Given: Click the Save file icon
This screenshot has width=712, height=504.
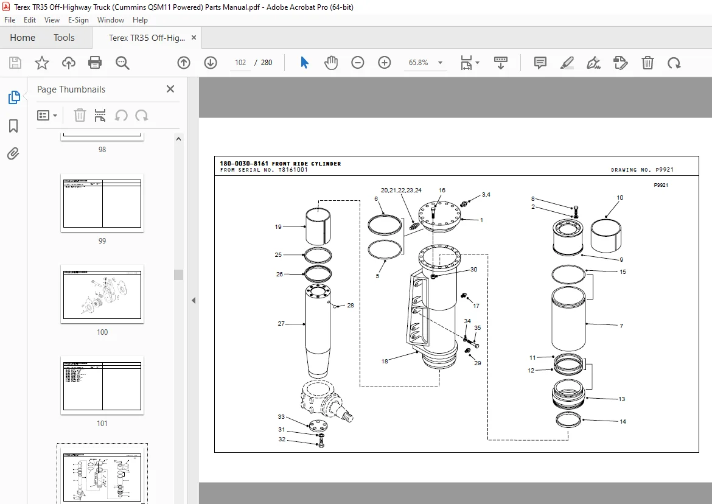Looking at the screenshot, I should tap(15, 63).
